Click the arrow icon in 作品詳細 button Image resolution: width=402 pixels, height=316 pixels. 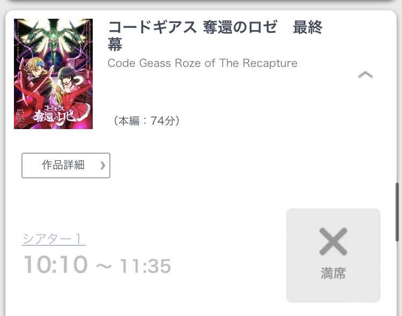[103, 165]
